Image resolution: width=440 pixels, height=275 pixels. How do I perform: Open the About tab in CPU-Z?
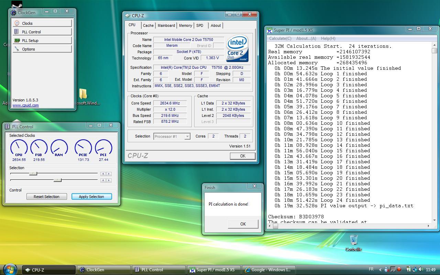[216, 25]
